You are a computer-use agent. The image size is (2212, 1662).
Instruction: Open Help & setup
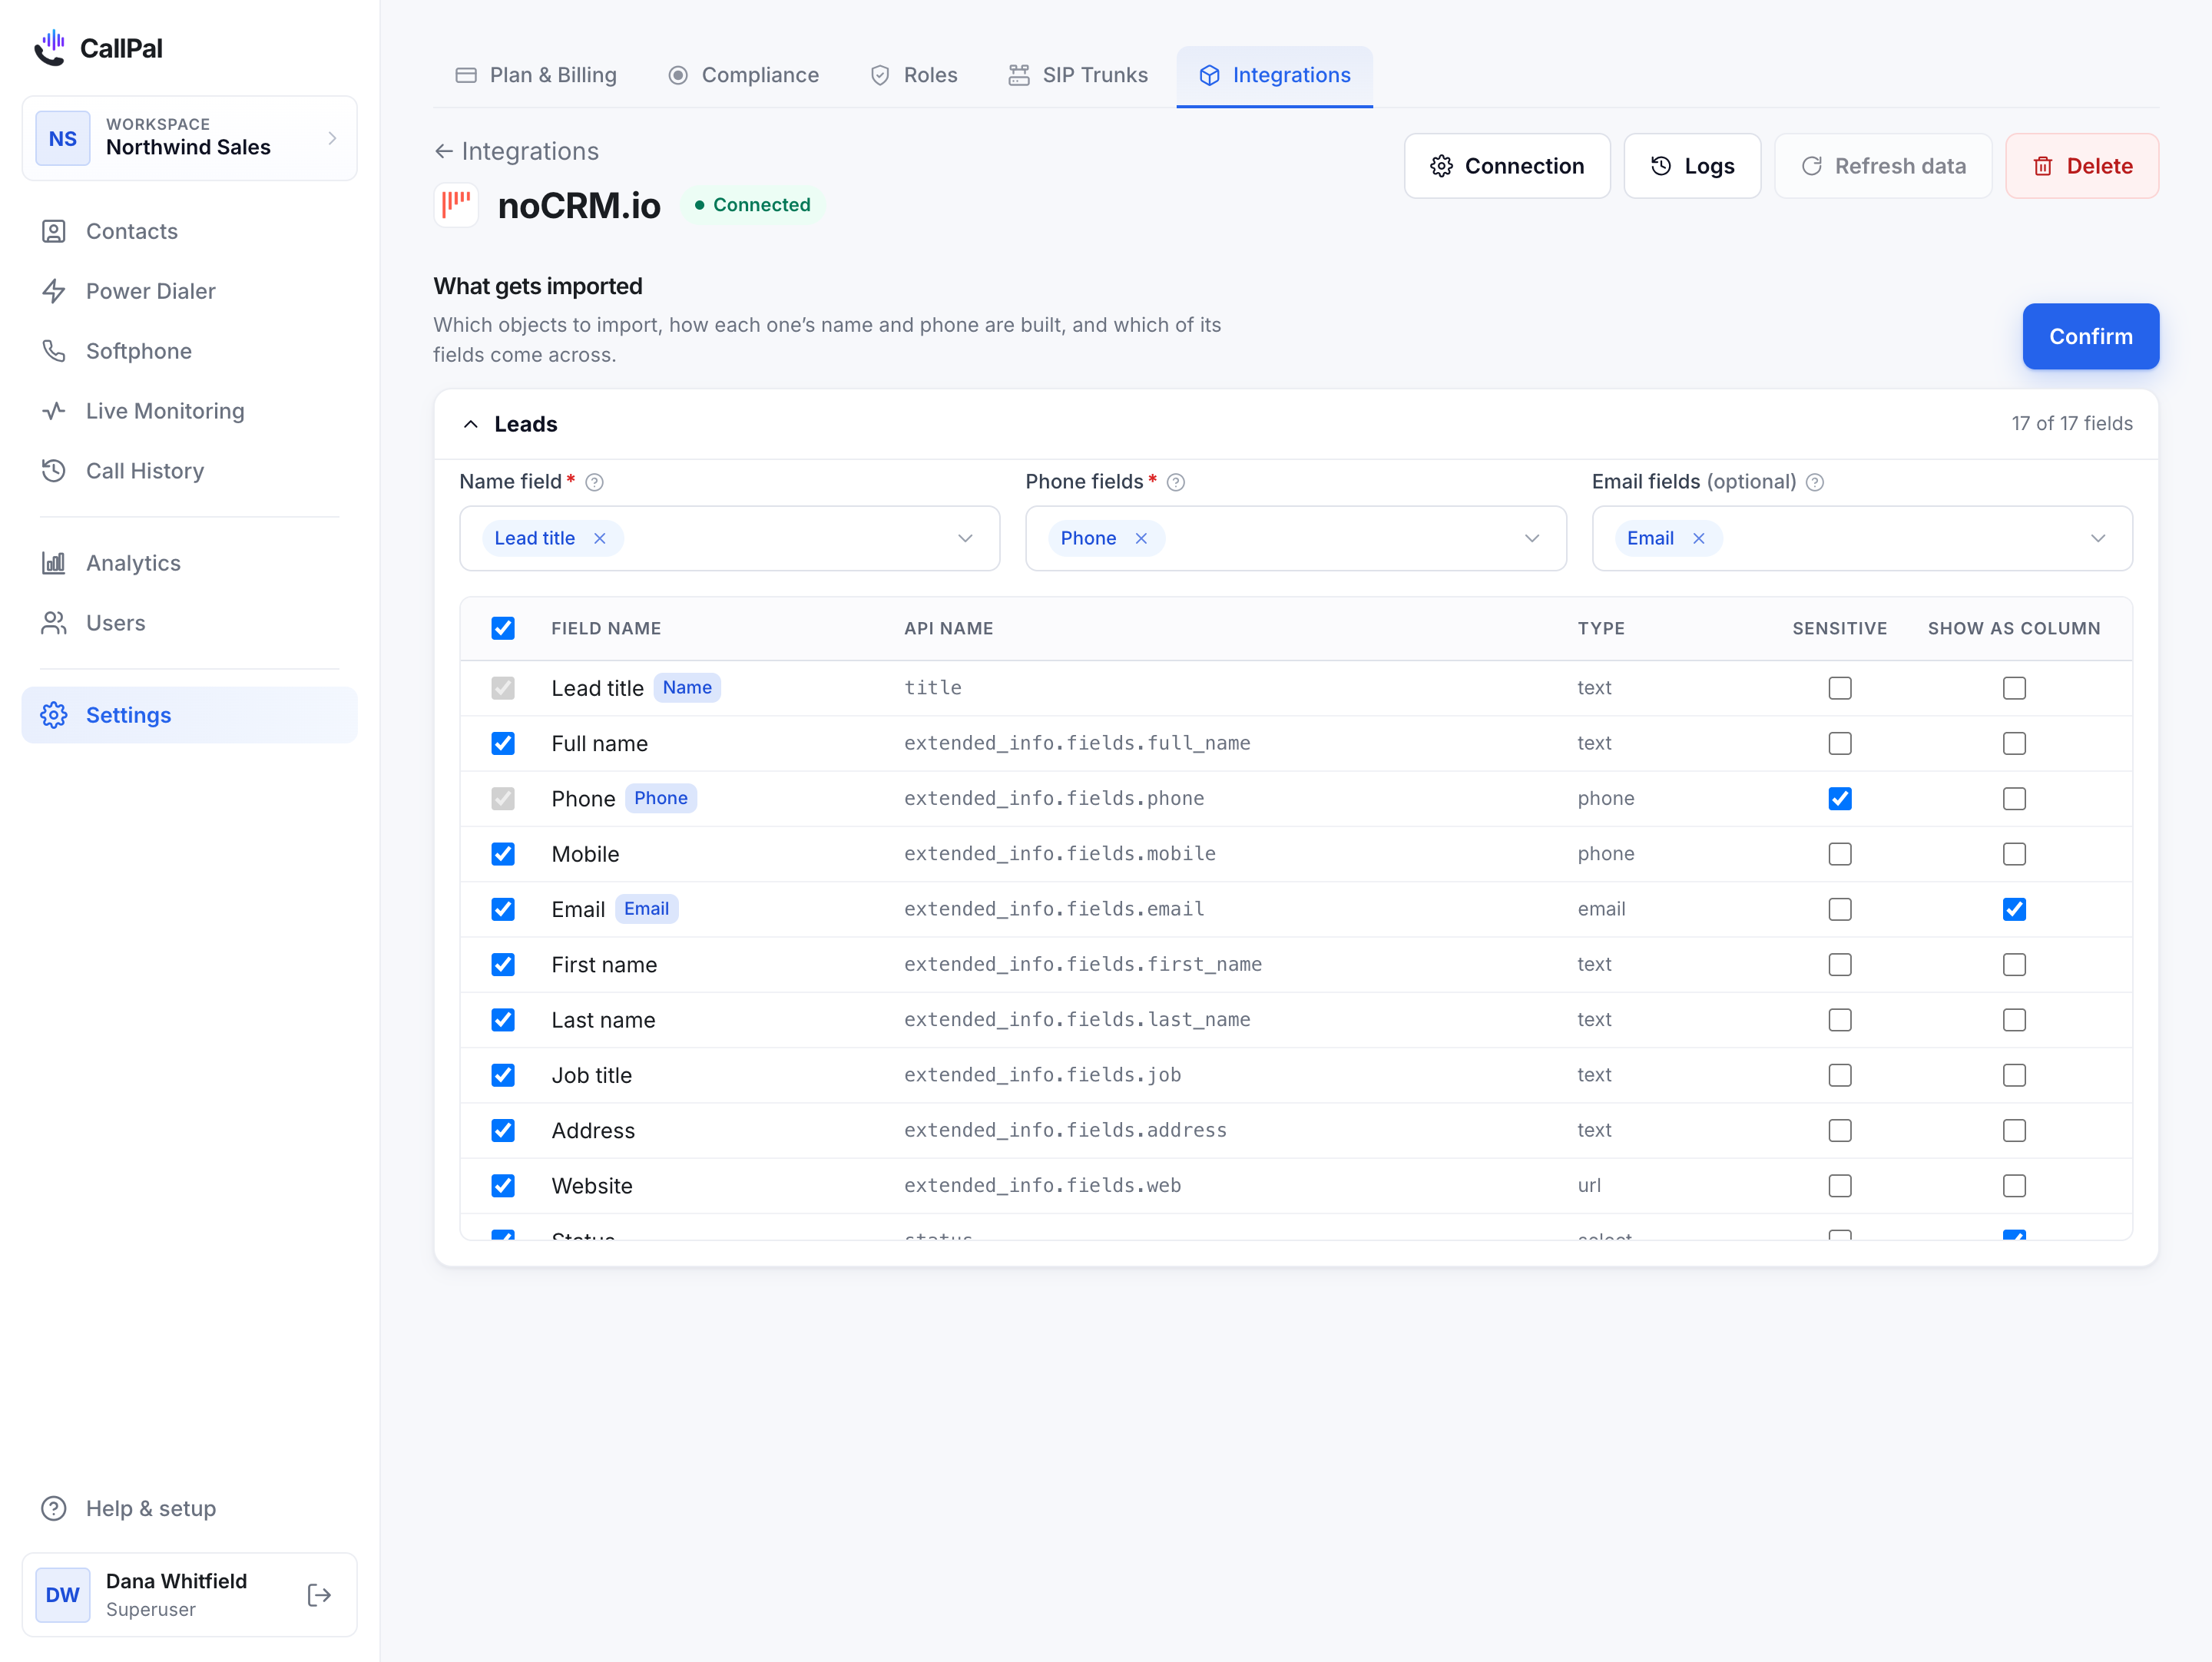[x=189, y=1508]
